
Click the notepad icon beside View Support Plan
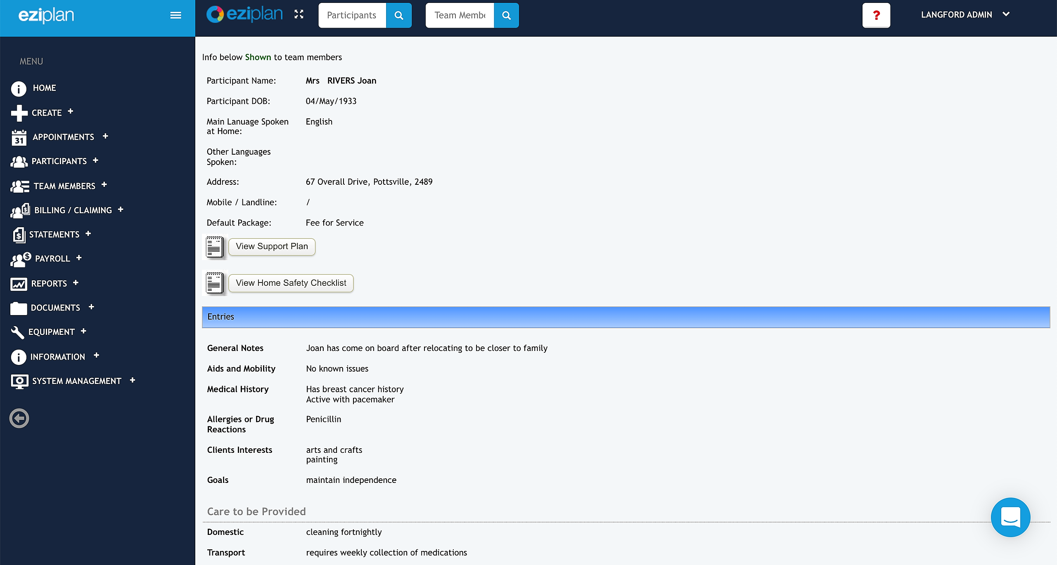click(x=214, y=247)
